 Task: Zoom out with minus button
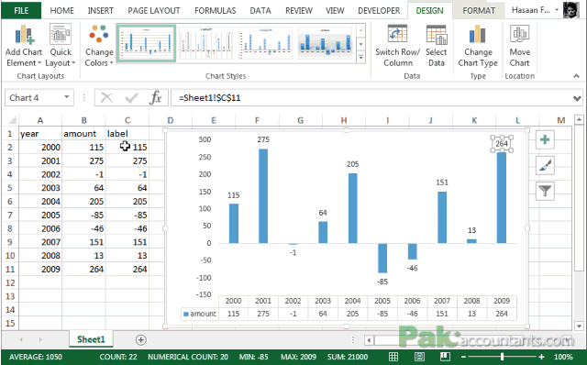click(x=464, y=357)
